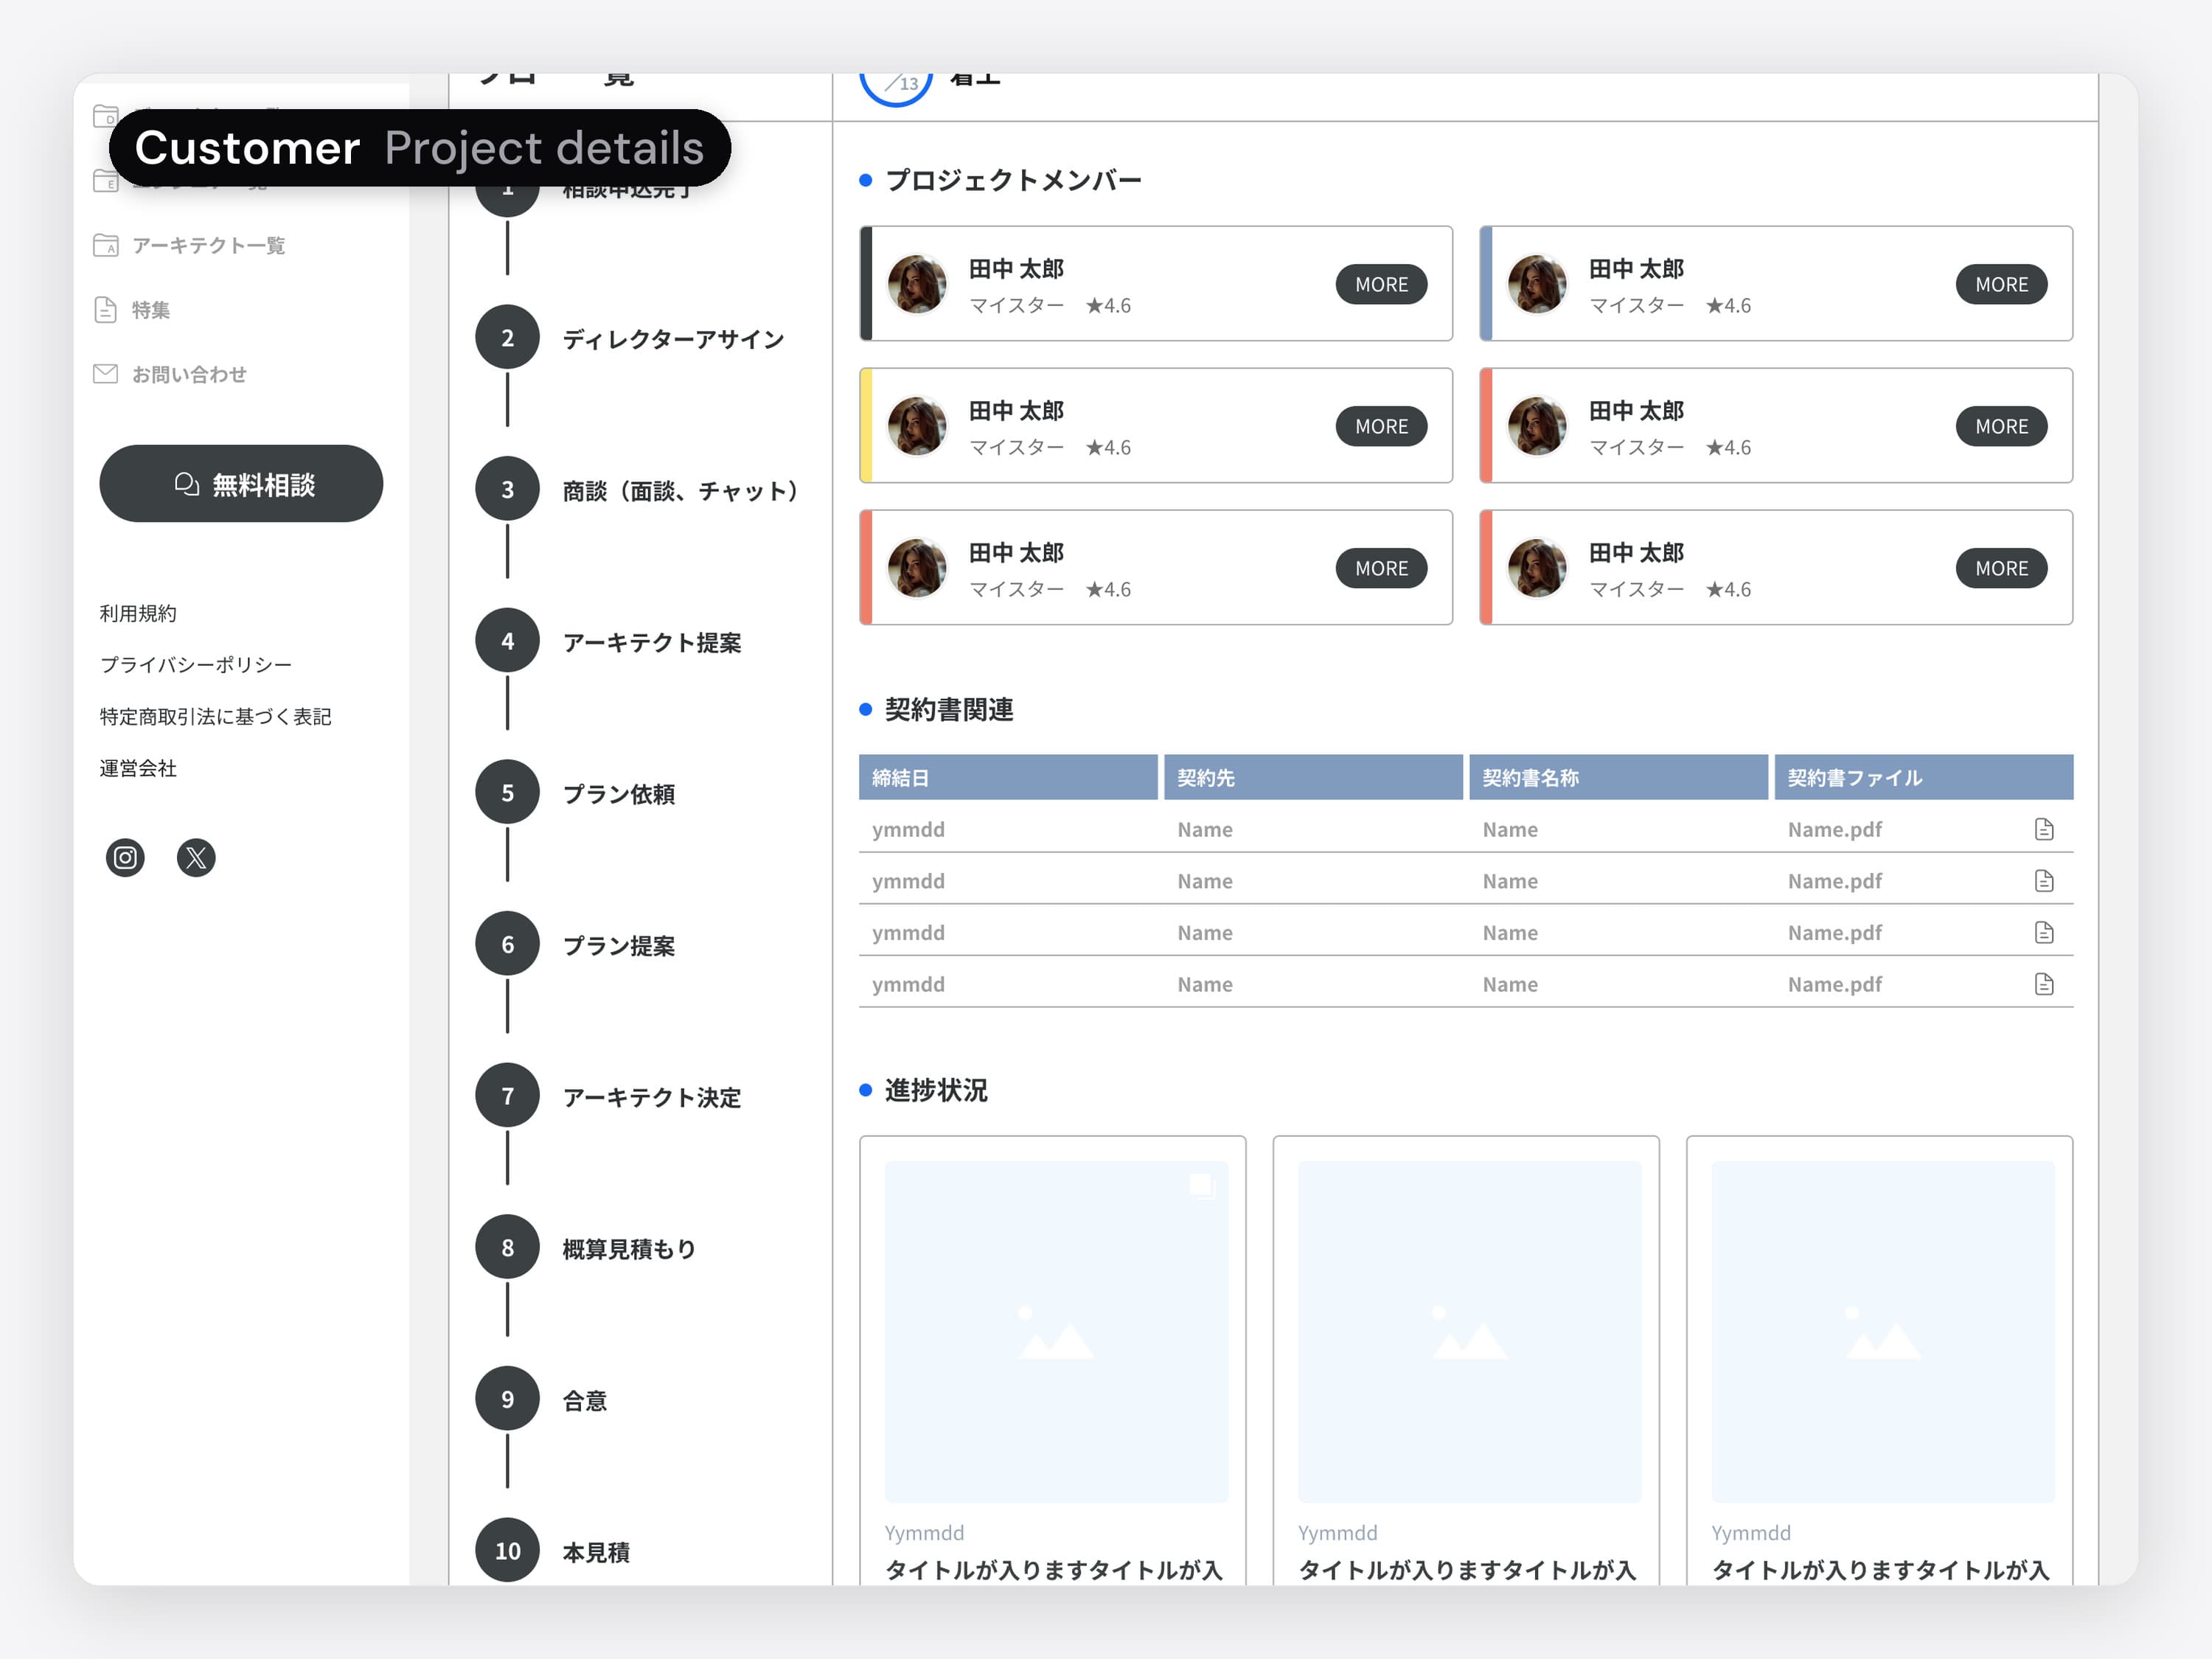Open the X social icon link
This screenshot has width=2212, height=1659.
[x=196, y=857]
